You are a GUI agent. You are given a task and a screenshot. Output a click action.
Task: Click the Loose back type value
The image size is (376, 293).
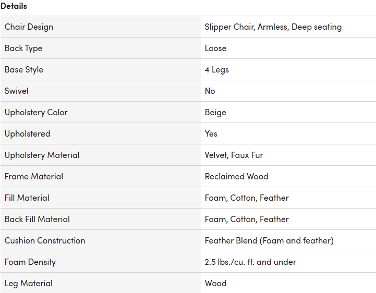[x=215, y=48]
